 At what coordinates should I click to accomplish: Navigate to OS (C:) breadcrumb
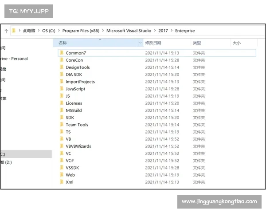coord(49,31)
